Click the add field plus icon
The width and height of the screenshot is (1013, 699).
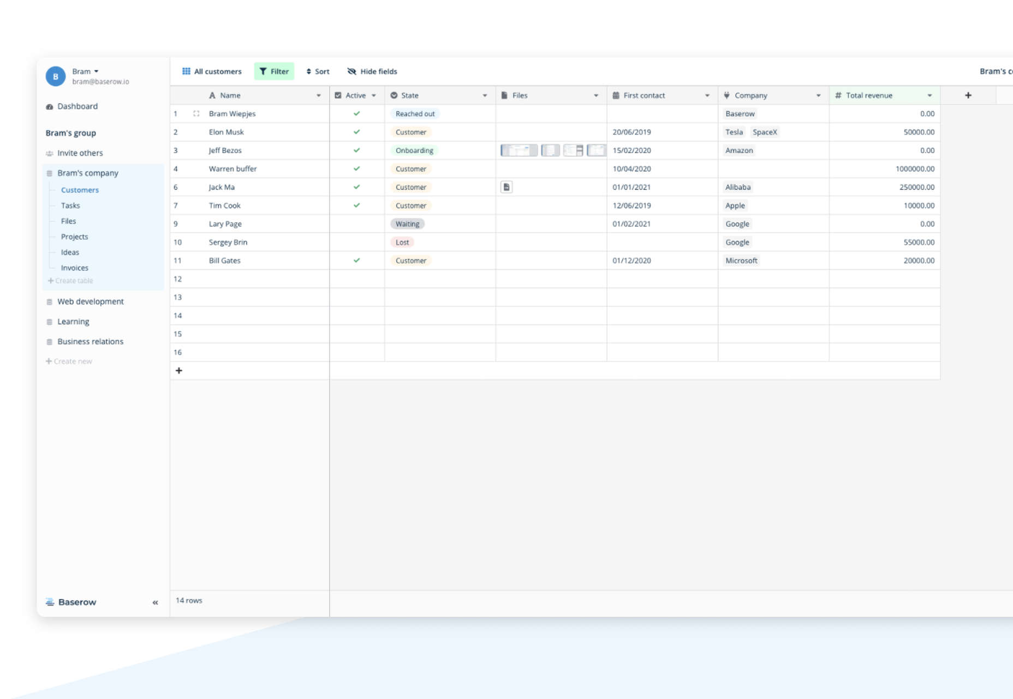coord(968,95)
